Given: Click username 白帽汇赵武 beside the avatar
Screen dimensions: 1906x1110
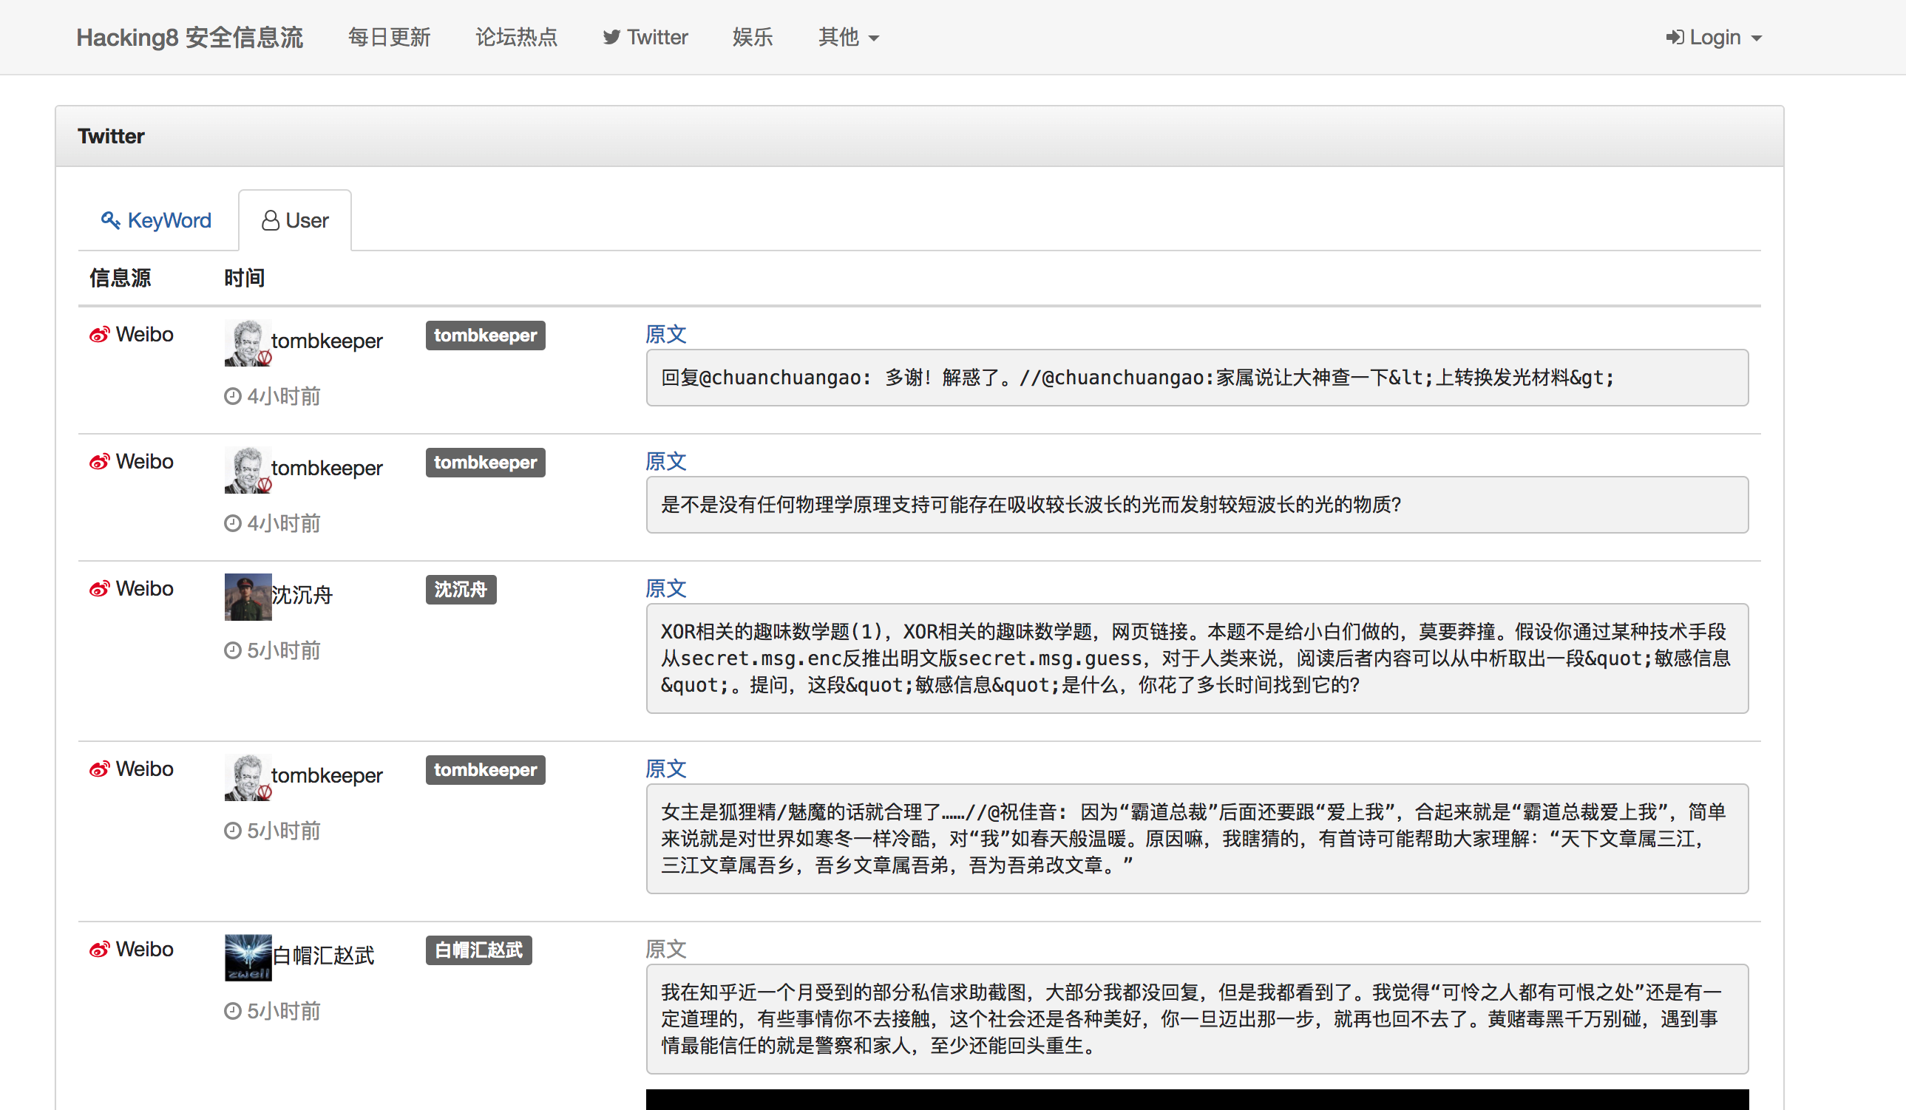Looking at the screenshot, I should click(323, 956).
